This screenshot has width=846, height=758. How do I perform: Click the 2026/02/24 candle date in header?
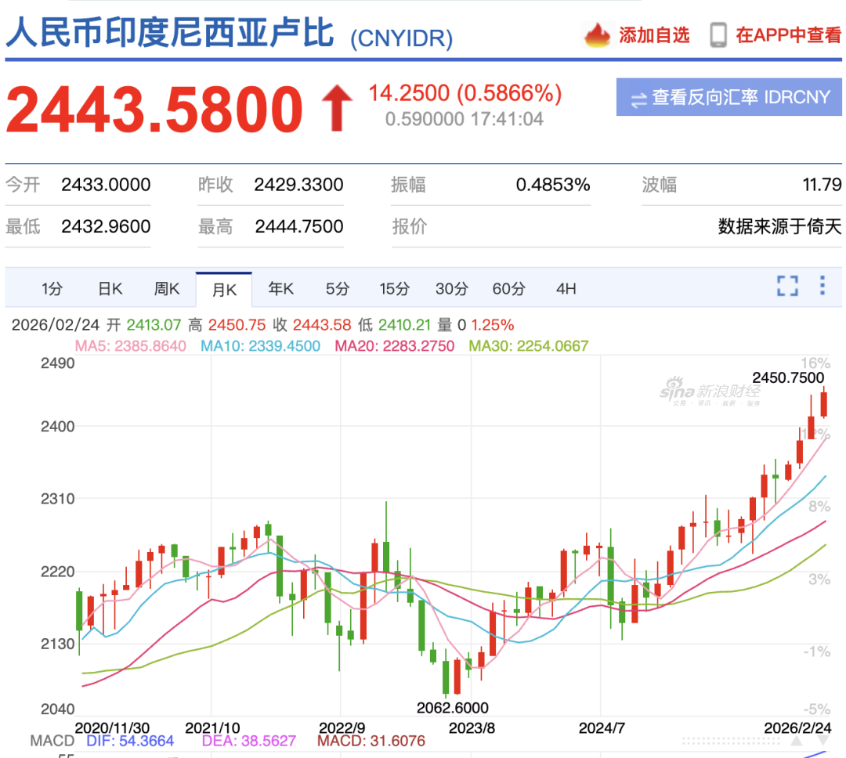[x=56, y=325]
